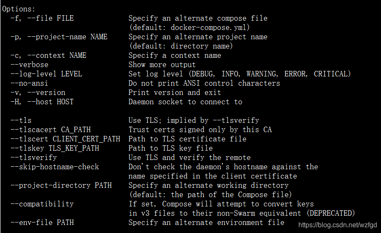Image resolution: width=381 pixels, height=233 pixels.
Task: Click the "in v3 files to their non-Swarm equivalent (DEPRECATED)" line
Action: 242,213
